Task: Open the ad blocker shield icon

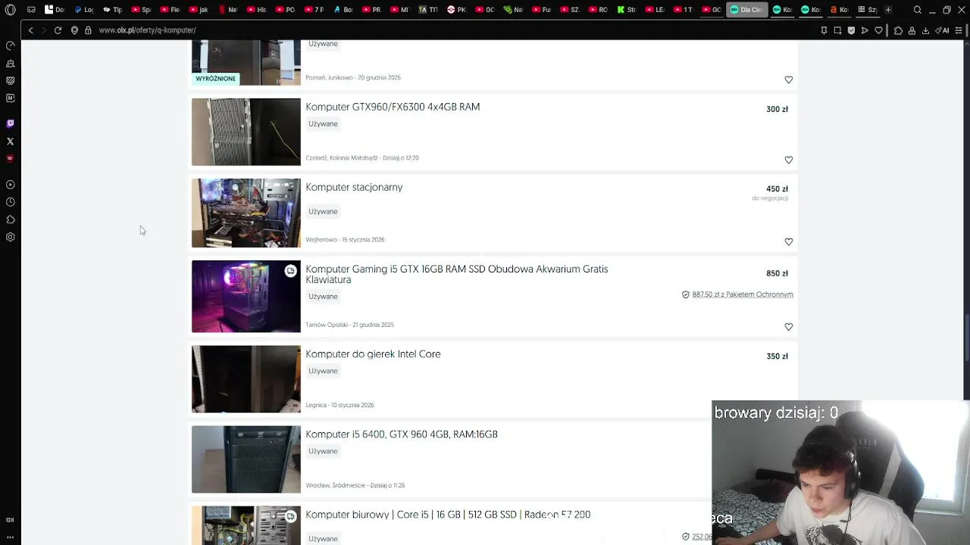Action: click(851, 30)
